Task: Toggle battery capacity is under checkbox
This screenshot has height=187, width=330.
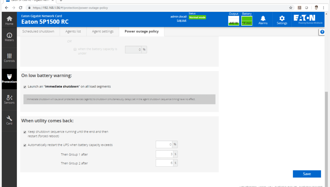Action: coord(75,49)
